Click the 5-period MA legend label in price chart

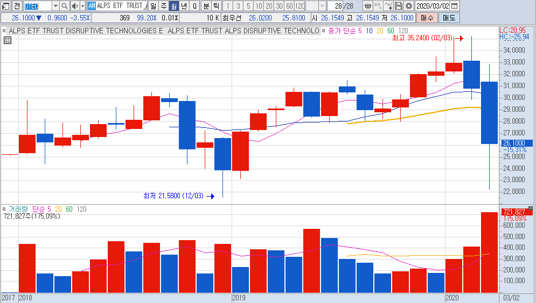360,31
